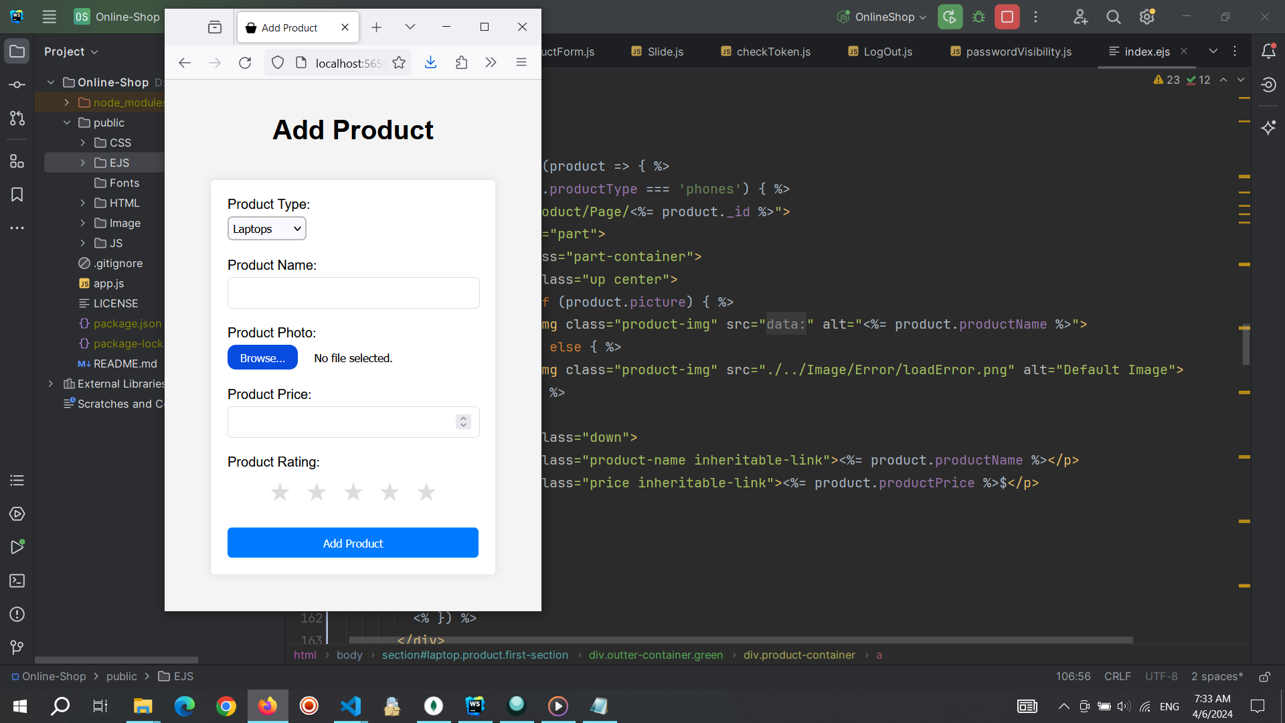The width and height of the screenshot is (1285, 723).
Task: Open Firefox from the Windows taskbar
Action: [268, 706]
